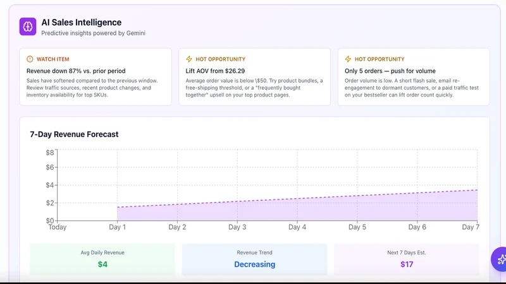Click the $0 y-axis label
The height and width of the screenshot is (284, 506).
click(x=50, y=220)
